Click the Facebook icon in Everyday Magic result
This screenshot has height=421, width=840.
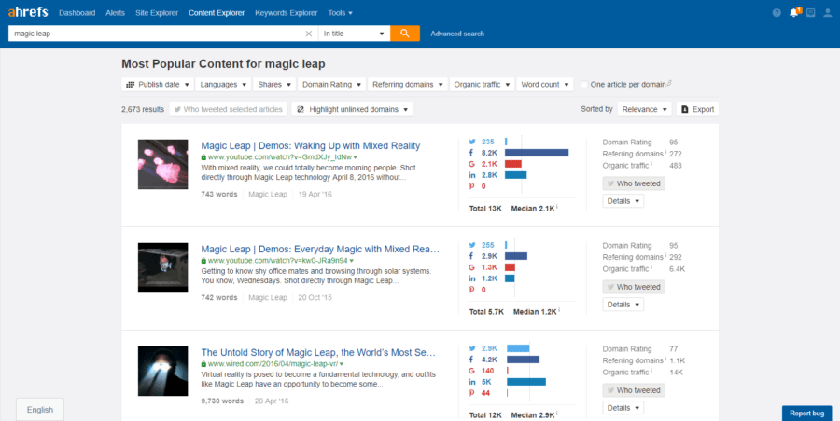pyautogui.click(x=472, y=256)
